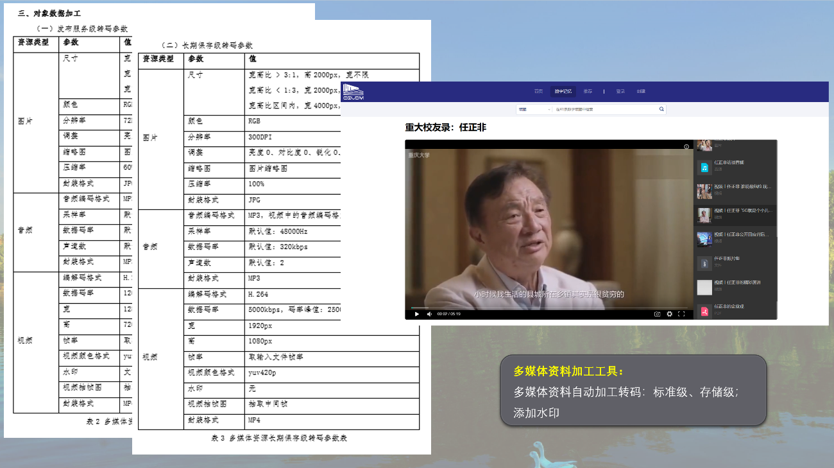Click the search magnifier icon
Viewport: 834px width, 468px height.
(x=661, y=109)
